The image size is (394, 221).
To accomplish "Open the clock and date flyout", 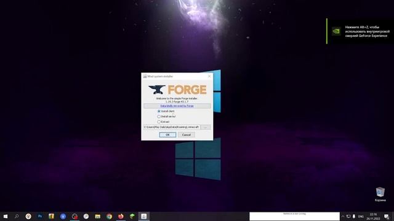I will click(x=373, y=217).
